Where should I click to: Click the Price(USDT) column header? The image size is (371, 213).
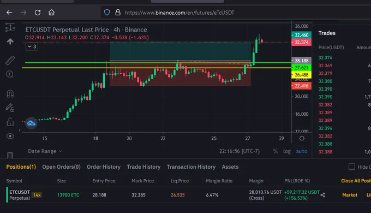(x=331, y=48)
